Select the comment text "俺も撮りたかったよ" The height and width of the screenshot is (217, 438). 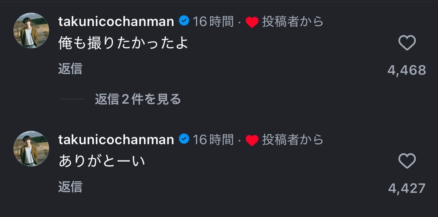(123, 44)
